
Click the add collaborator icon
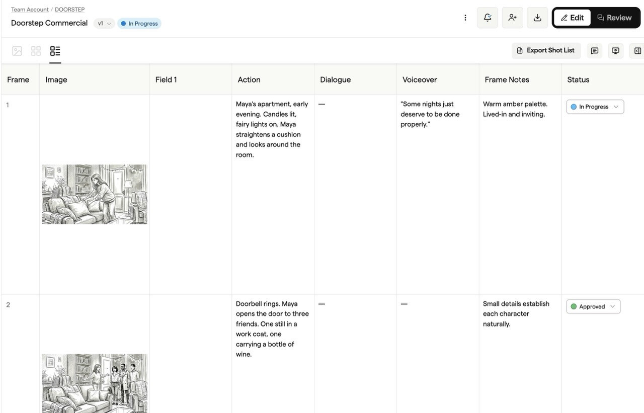click(512, 18)
